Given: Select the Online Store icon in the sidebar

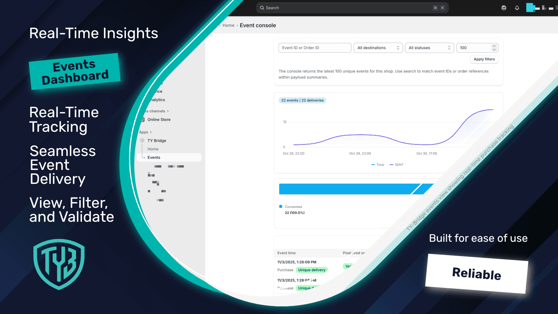Looking at the screenshot, I should coord(143,119).
